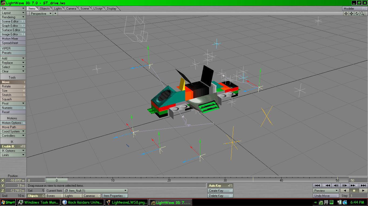Open the Lights tab at top

click(x=58, y=9)
